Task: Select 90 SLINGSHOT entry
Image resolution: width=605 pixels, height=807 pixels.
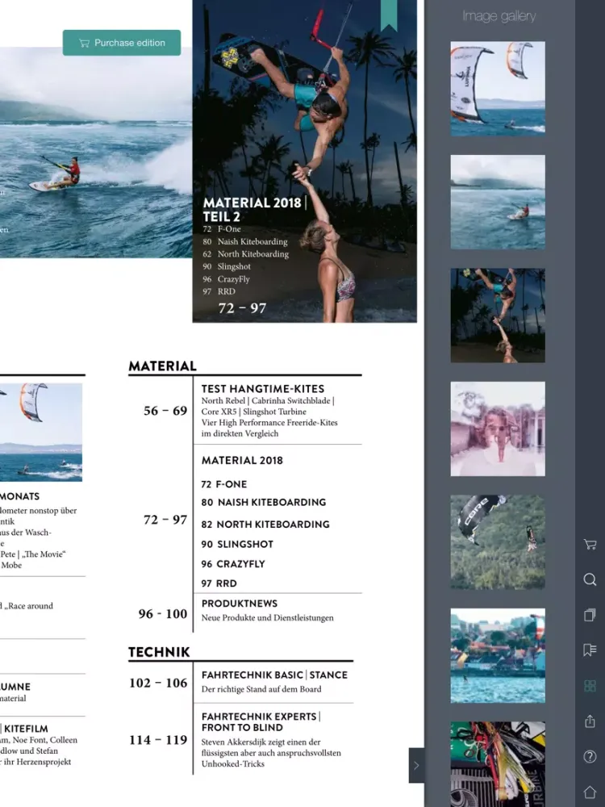Action: click(x=237, y=544)
